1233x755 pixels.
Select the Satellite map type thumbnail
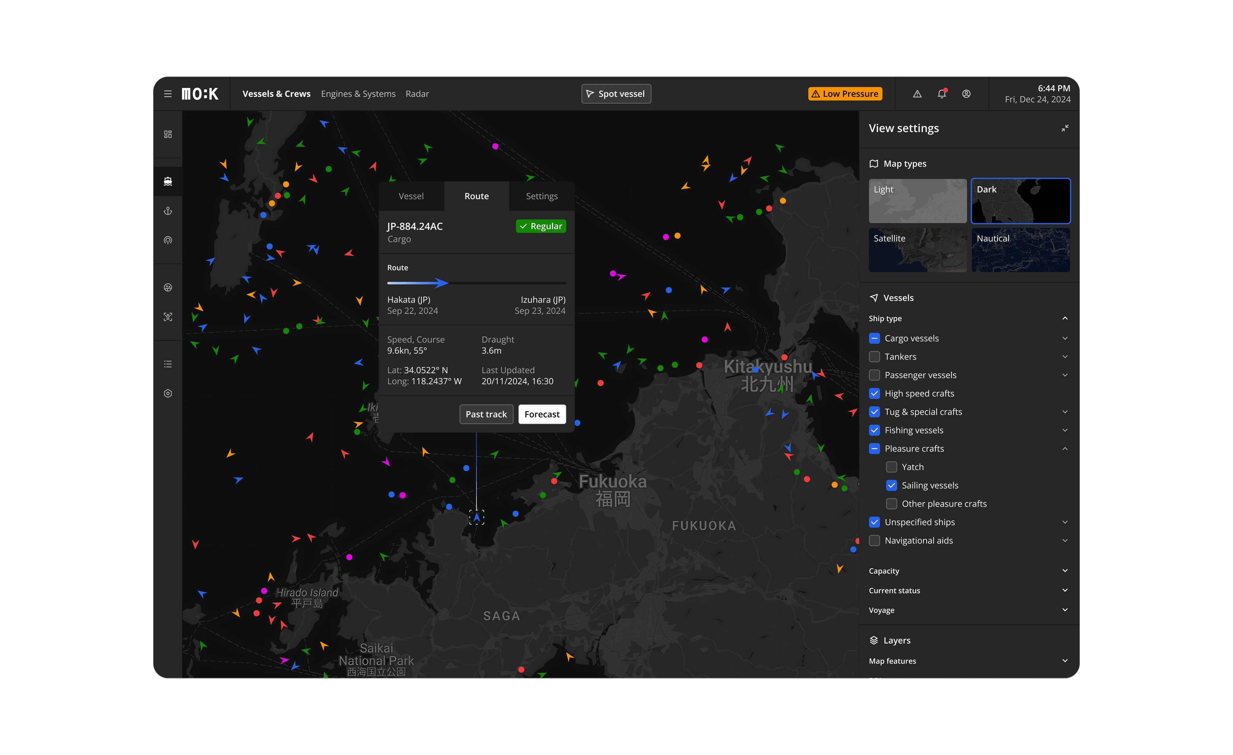pos(917,250)
